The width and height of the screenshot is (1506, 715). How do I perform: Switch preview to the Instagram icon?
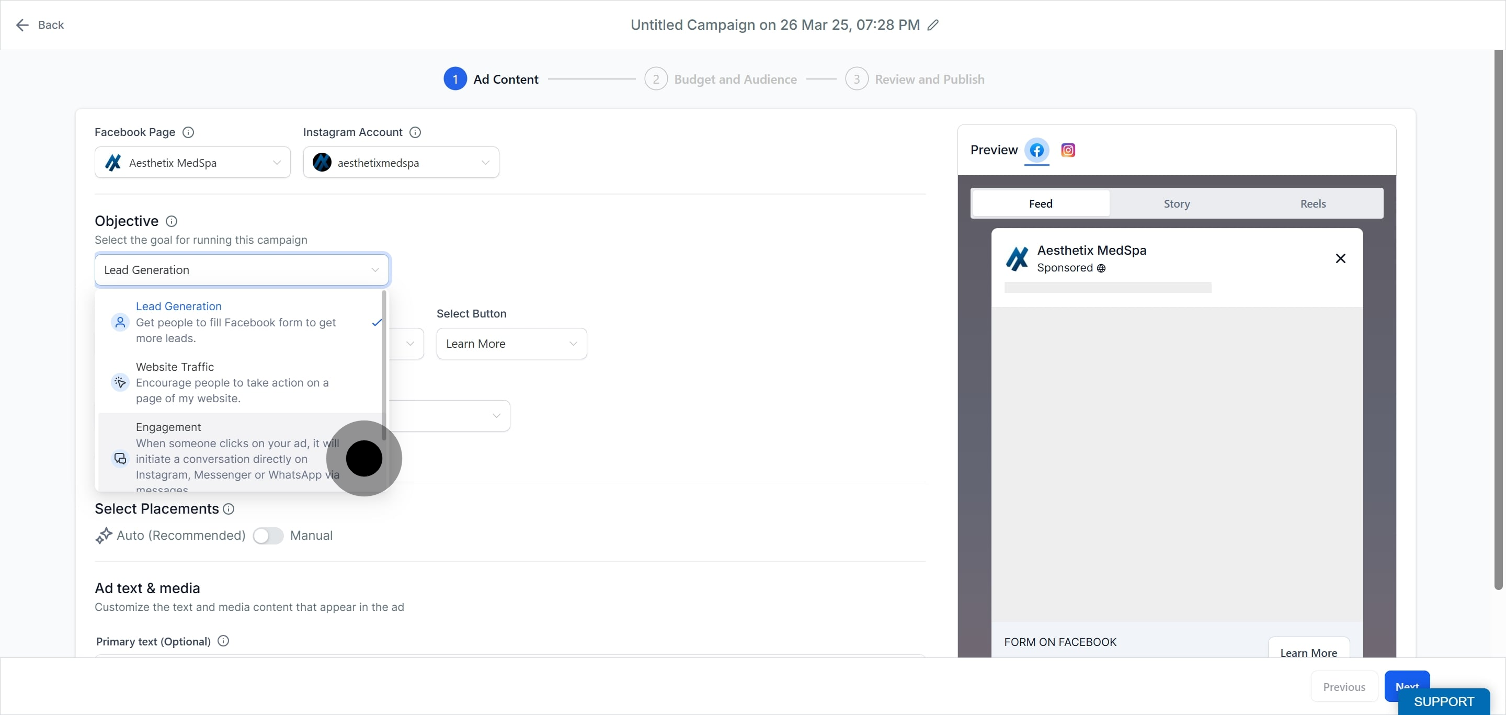tap(1067, 150)
